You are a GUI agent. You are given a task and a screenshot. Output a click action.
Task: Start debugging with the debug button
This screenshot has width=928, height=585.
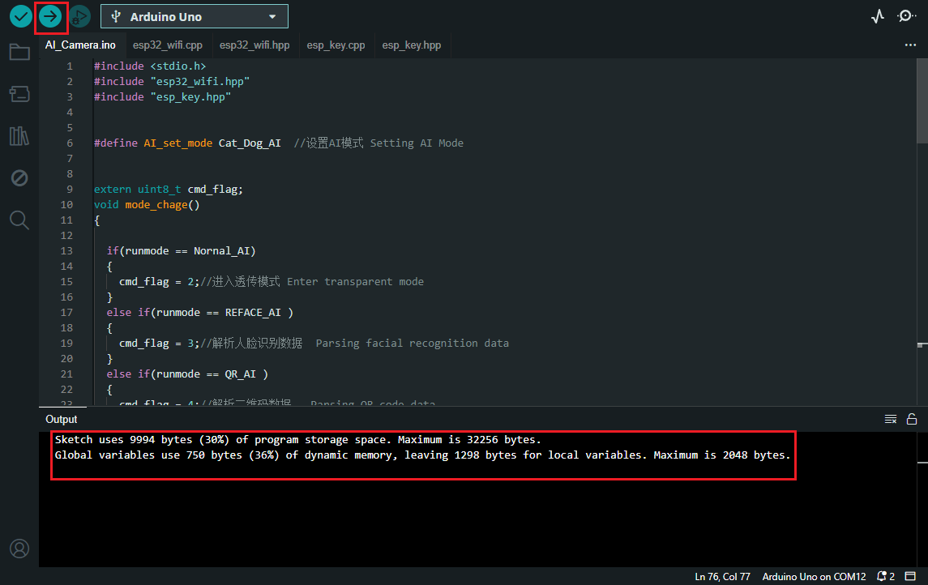click(x=79, y=16)
